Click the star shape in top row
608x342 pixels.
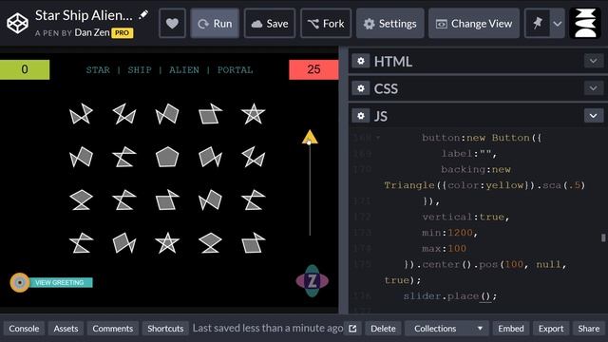(x=254, y=114)
